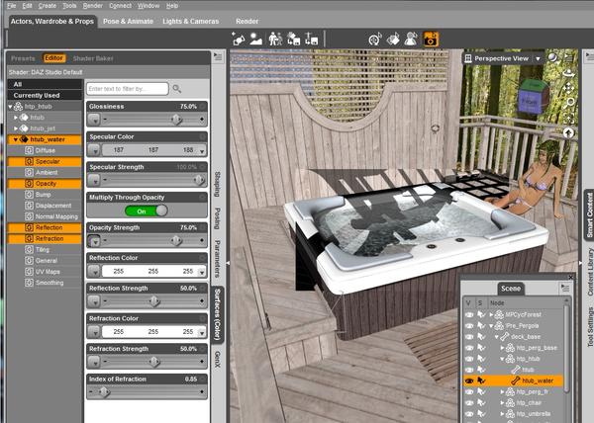
Task: Select Reflection property group
Action: click(45, 227)
